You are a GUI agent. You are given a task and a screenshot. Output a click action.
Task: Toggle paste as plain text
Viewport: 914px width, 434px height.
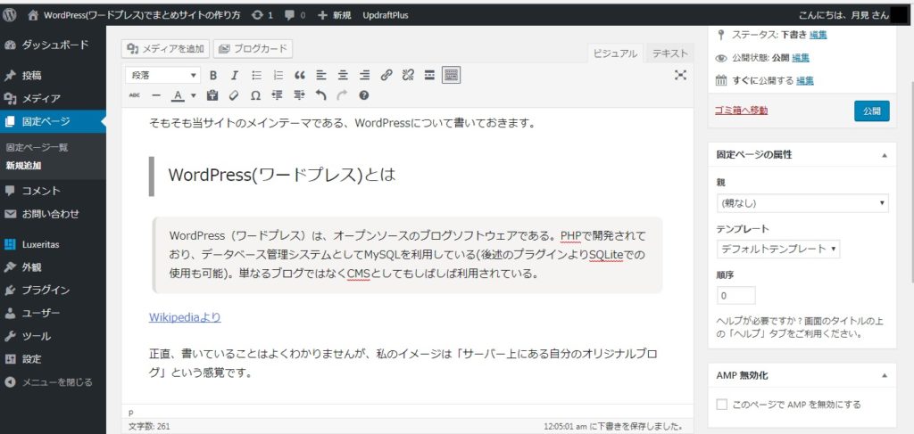[212, 95]
